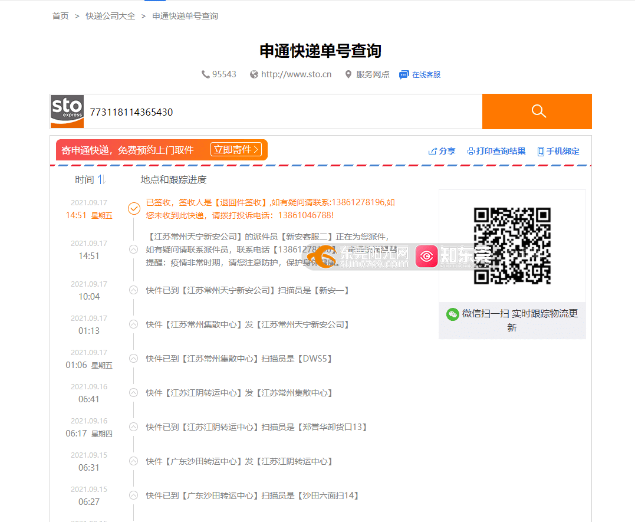This screenshot has height=522, width=635.
Task: Click the 寄申通快递 免费预约上门取件 banner
Action: 162,150
